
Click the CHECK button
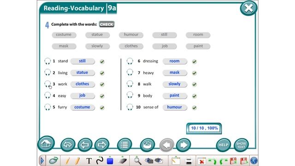pyautogui.click(x=106, y=24)
